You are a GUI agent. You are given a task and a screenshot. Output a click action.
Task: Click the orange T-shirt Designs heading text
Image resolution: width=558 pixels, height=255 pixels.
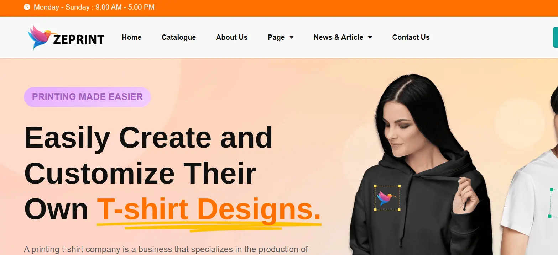pyautogui.click(x=209, y=209)
